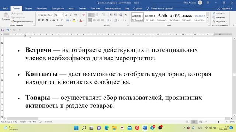
Task: Toggle show paragraph marks (¶)
Action: [x=126, y=15]
